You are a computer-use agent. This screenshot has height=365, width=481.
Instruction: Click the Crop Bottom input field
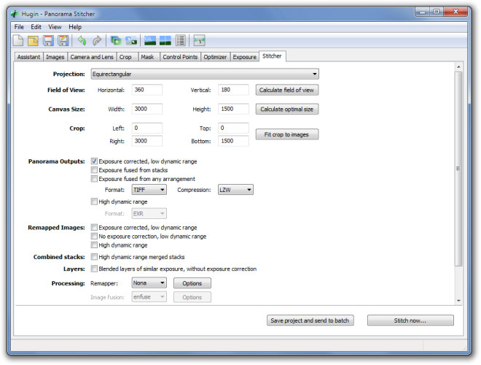pos(233,141)
